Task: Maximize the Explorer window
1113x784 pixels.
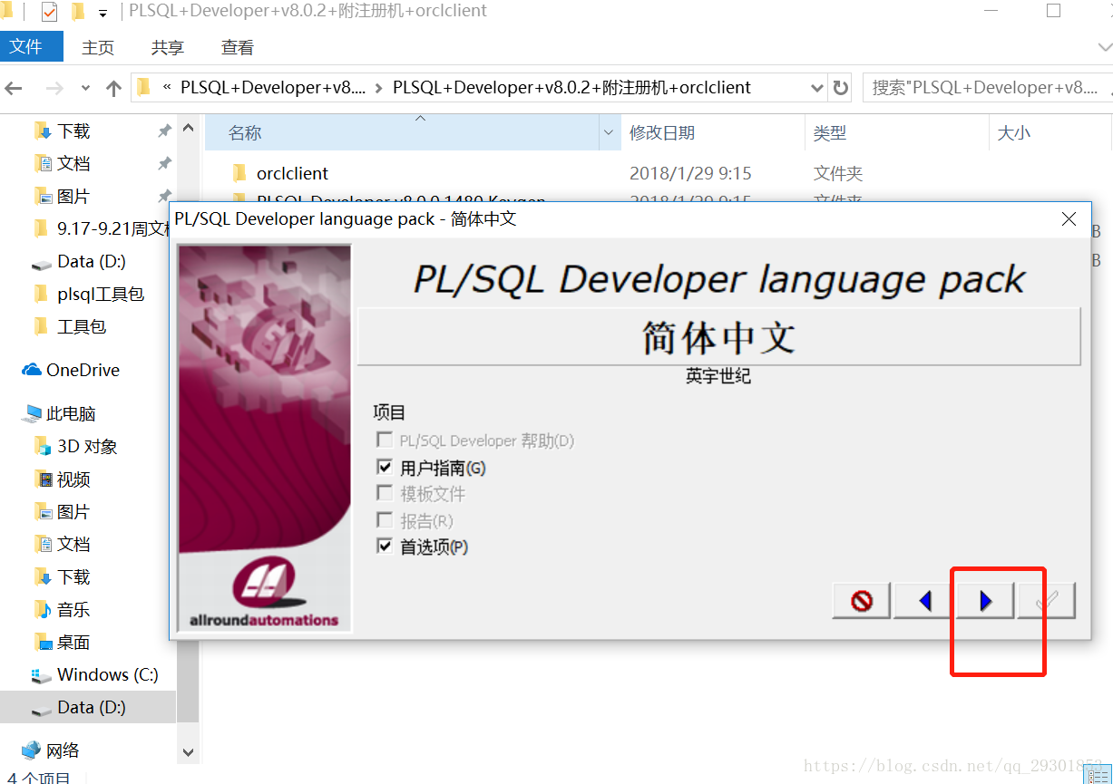Action: pyautogui.click(x=1053, y=11)
